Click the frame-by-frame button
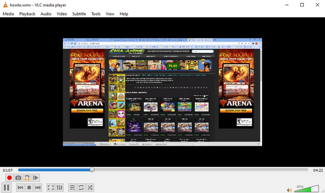325x193 pixels. tap(36, 178)
